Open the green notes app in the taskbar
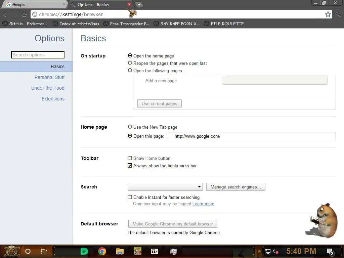The height and width of the screenshot is (258, 344). (84, 251)
